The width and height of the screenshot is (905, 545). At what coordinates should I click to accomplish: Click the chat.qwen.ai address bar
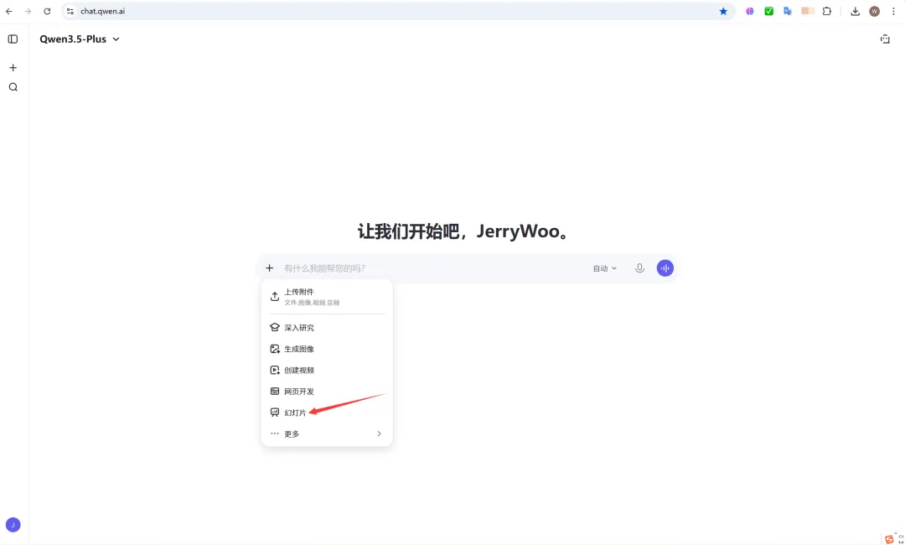pyautogui.click(x=398, y=11)
